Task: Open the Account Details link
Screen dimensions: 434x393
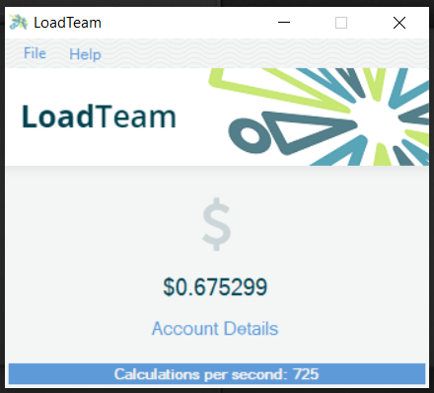Action: 215,329
